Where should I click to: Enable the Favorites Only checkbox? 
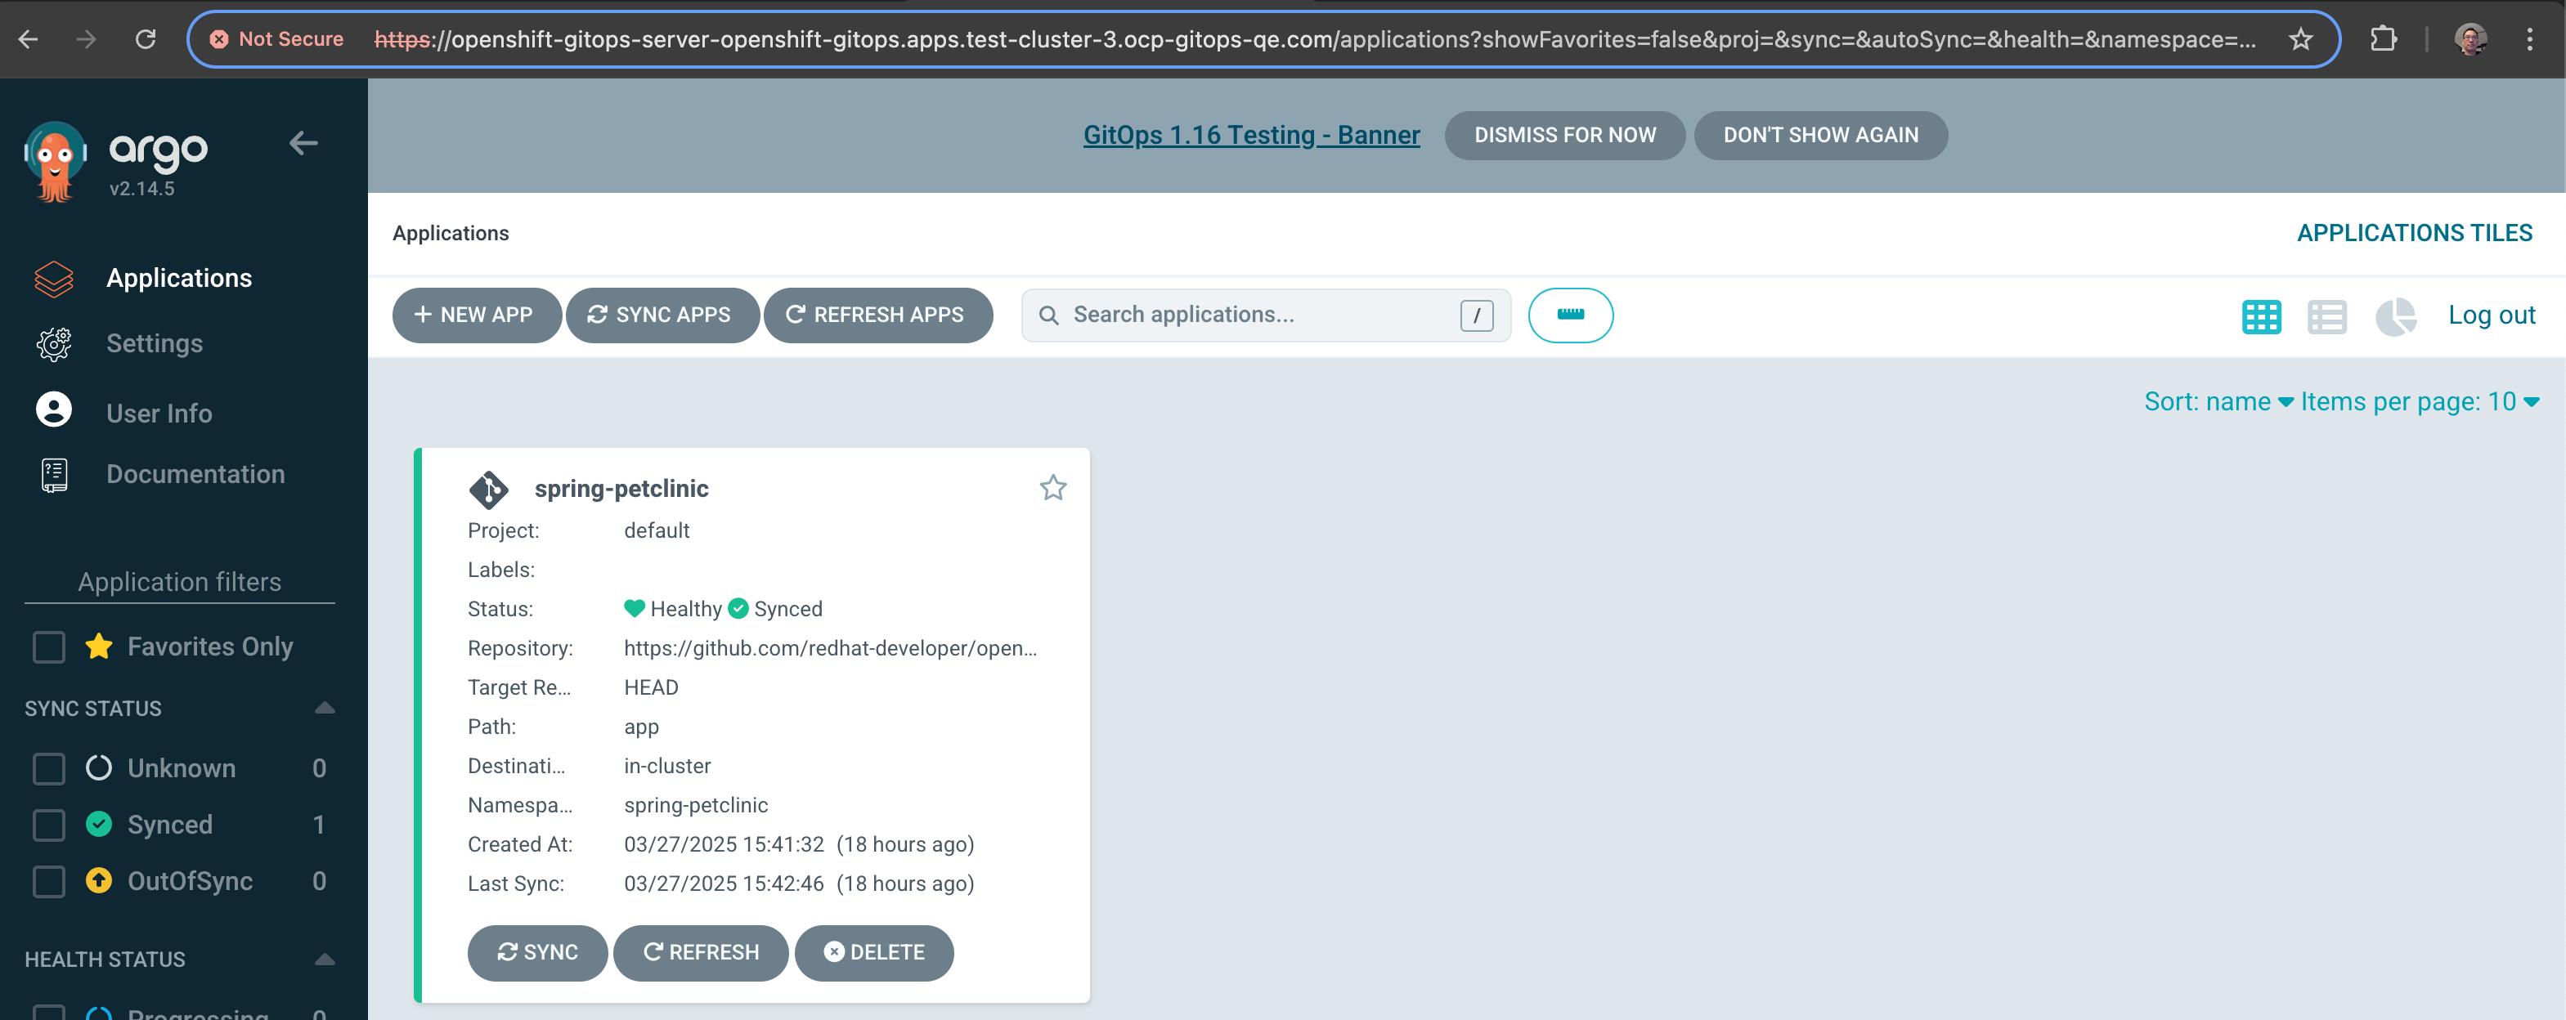[49, 646]
